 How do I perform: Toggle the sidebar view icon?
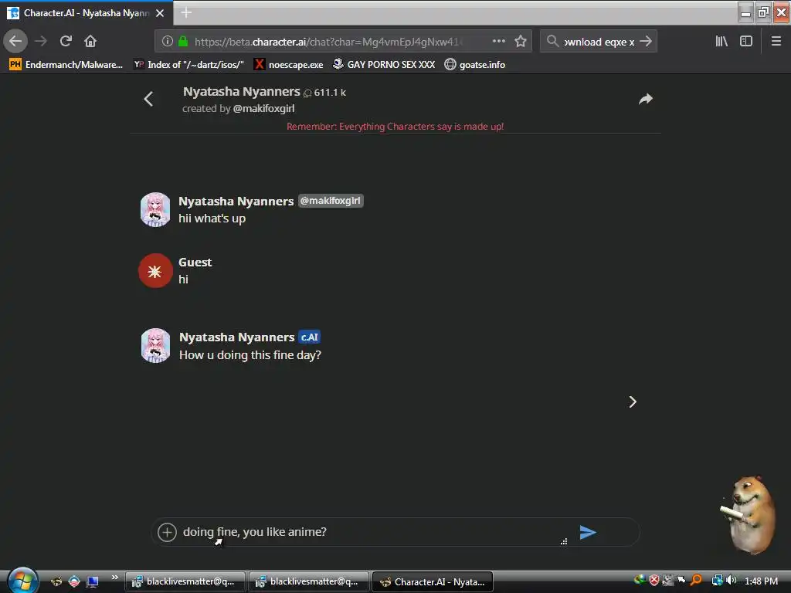pos(746,42)
